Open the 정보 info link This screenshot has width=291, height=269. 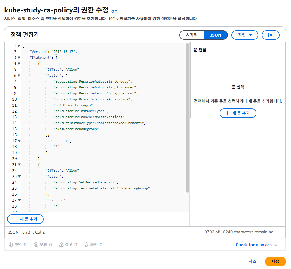coord(114,11)
